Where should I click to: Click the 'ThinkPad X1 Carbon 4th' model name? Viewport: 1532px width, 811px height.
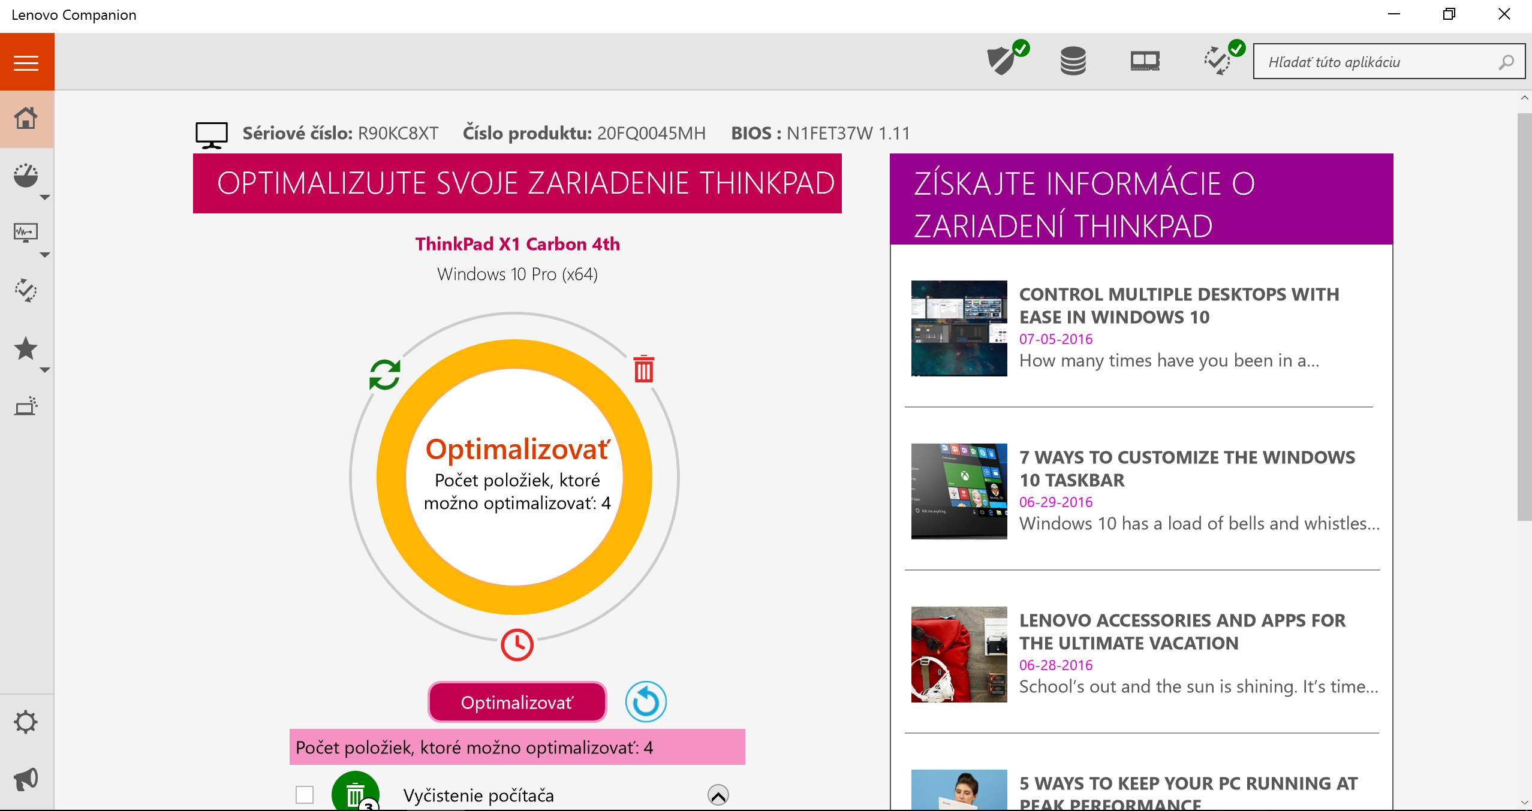517,244
